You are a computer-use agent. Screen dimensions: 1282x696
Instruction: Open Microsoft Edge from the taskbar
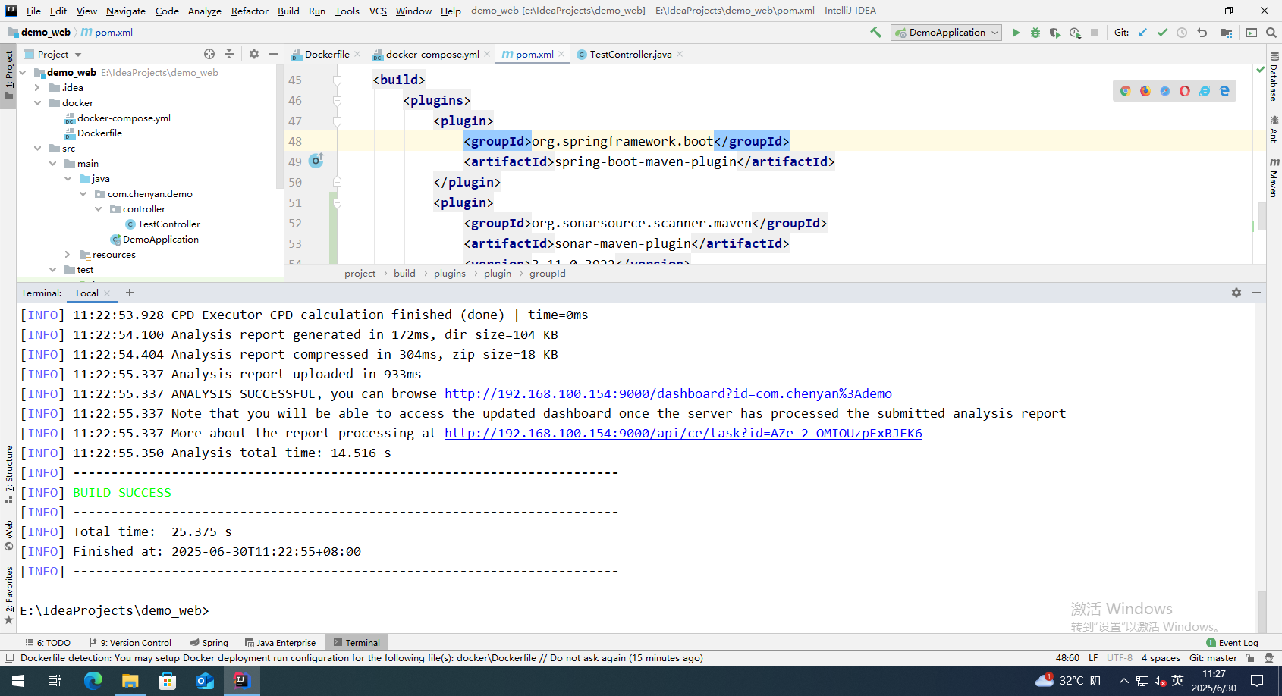pyautogui.click(x=93, y=681)
